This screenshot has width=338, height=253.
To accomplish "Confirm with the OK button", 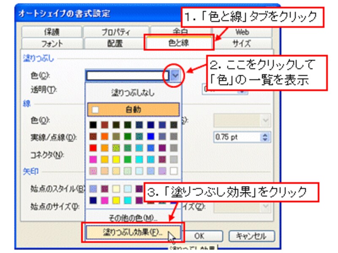I will pyautogui.click(x=199, y=236).
